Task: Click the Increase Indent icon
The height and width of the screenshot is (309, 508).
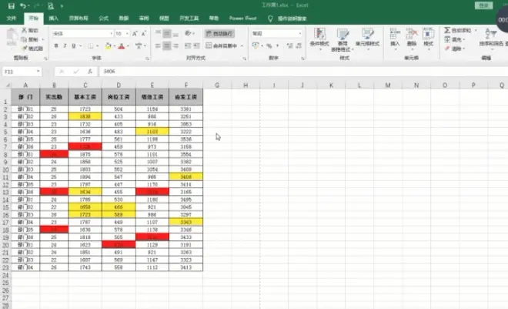Action: point(196,45)
